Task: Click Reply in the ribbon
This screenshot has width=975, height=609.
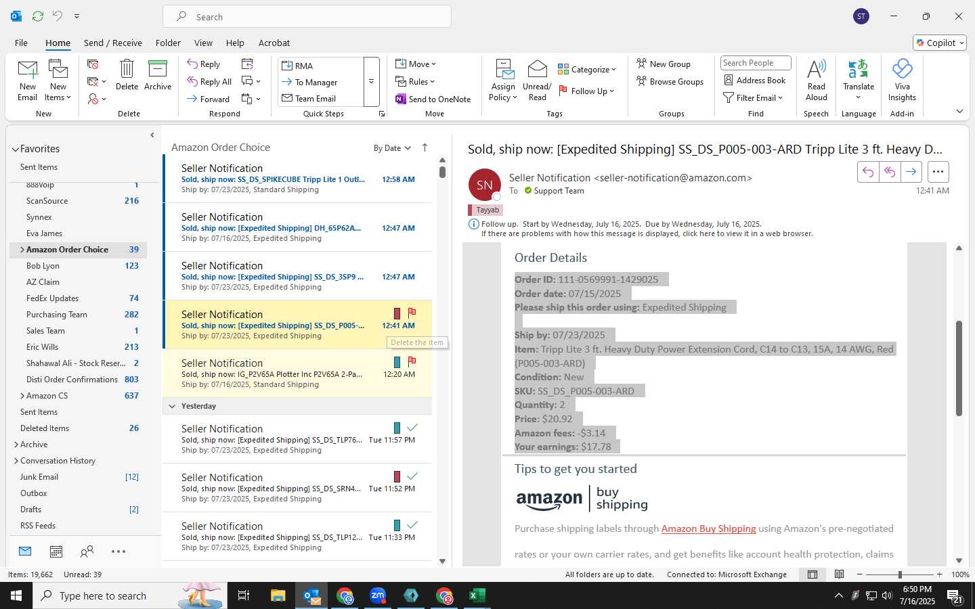Action: (x=203, y=64)
